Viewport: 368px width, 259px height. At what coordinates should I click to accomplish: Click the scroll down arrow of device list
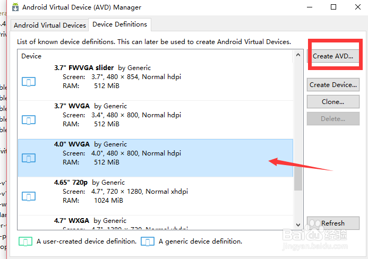pyautogui.click(x=297, y=225)
